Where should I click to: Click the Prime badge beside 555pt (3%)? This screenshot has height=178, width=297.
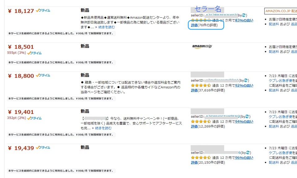click(34, 53)
